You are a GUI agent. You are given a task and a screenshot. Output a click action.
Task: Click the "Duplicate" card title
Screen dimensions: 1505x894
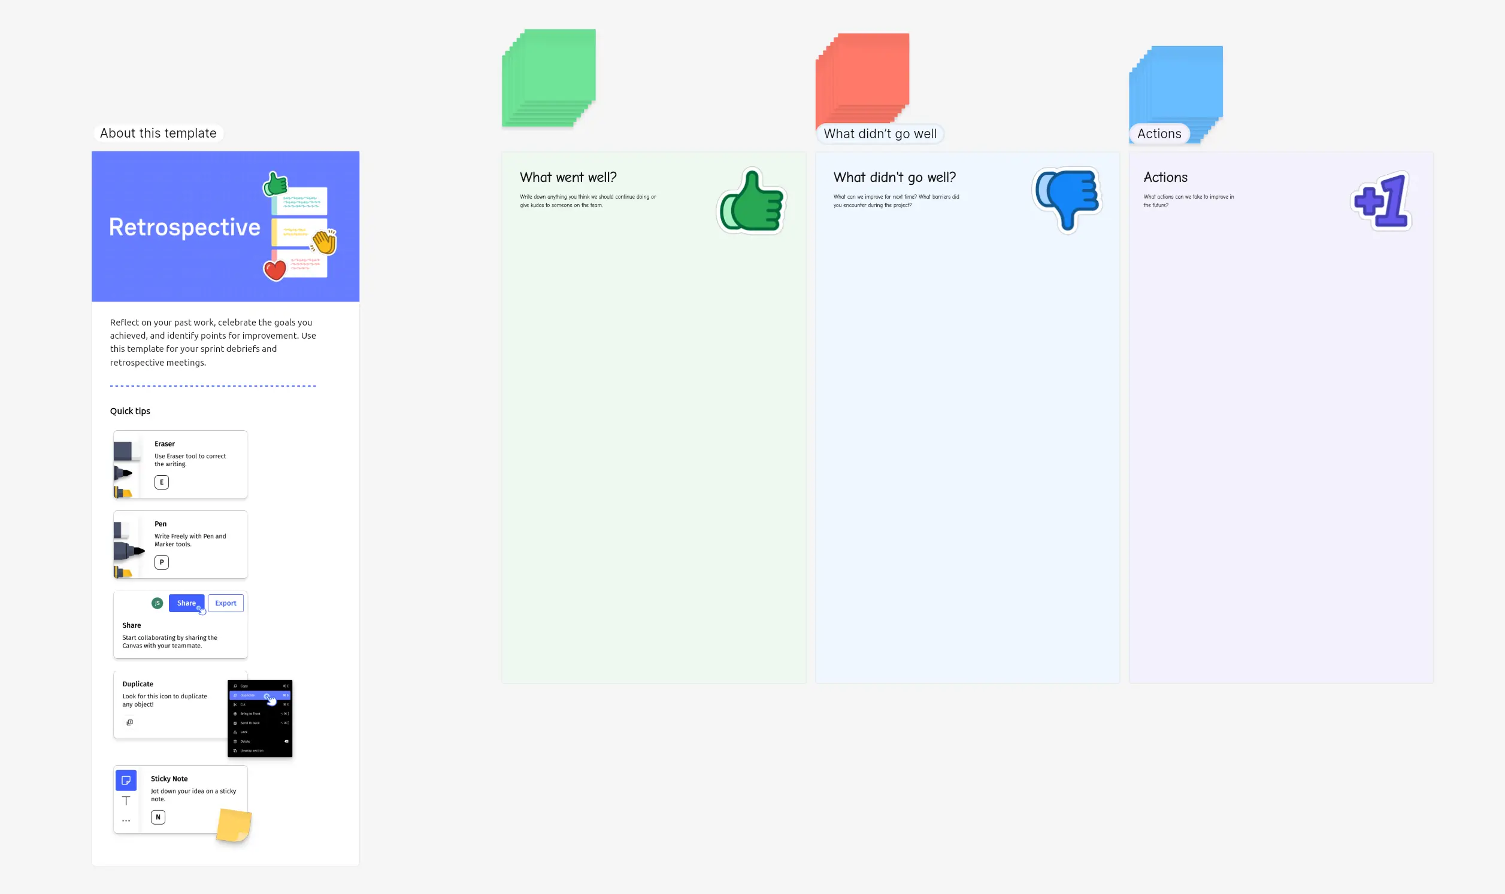pos(138,684)
